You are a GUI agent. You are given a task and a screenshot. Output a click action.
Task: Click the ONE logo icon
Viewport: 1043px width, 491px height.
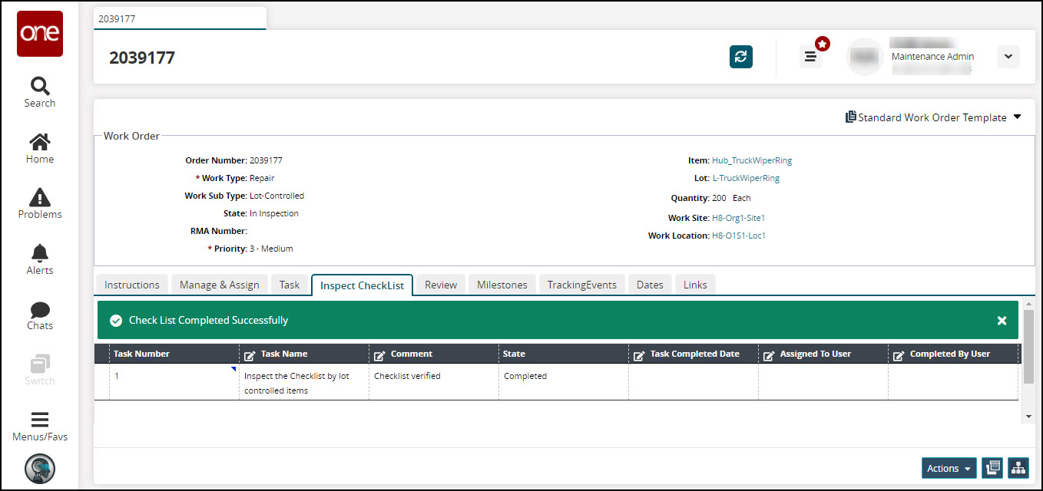click(39, 33)
